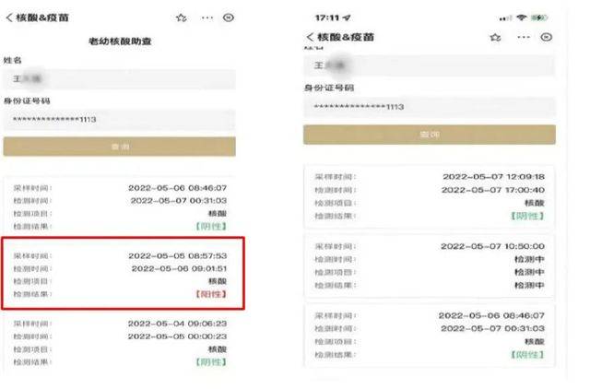
Task: Tap the star favorite icon in right screen
Action: [x=496, y=37]
